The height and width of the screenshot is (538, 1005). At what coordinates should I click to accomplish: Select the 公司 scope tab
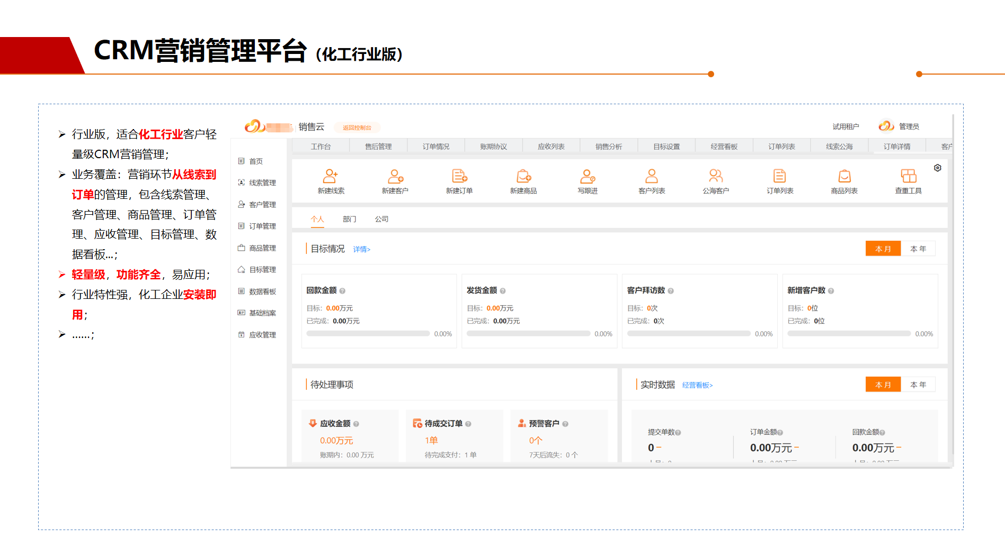(x=382, y=219)
